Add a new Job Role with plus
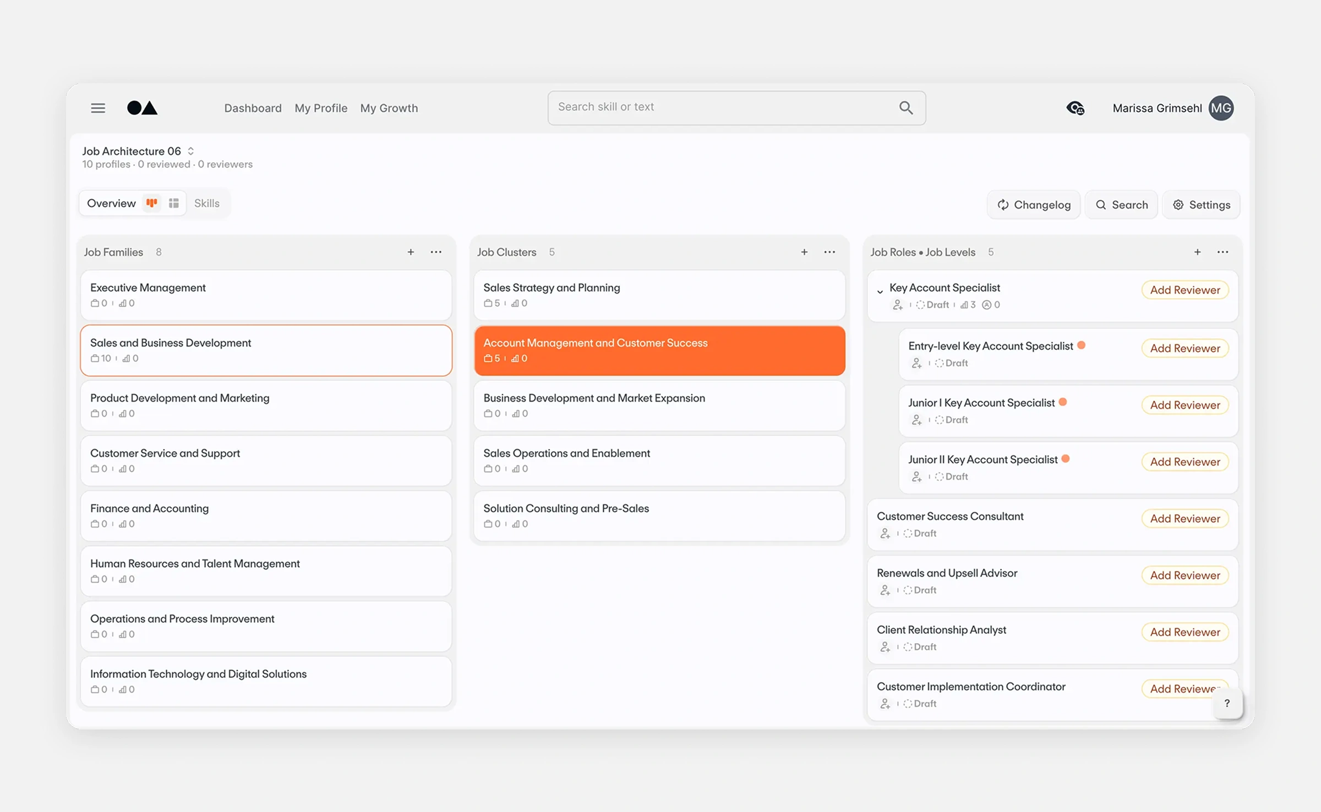The width and height of the screenshot is (1321, 812). pyautogui.click(x=1197, y=252)
